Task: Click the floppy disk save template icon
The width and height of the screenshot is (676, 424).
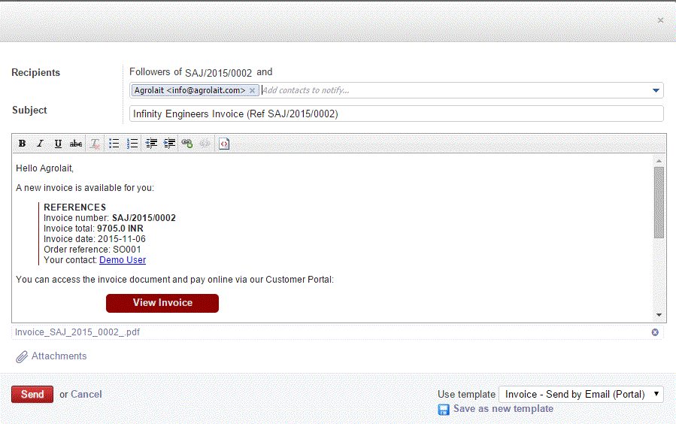Action: click(x=444, y=410)
